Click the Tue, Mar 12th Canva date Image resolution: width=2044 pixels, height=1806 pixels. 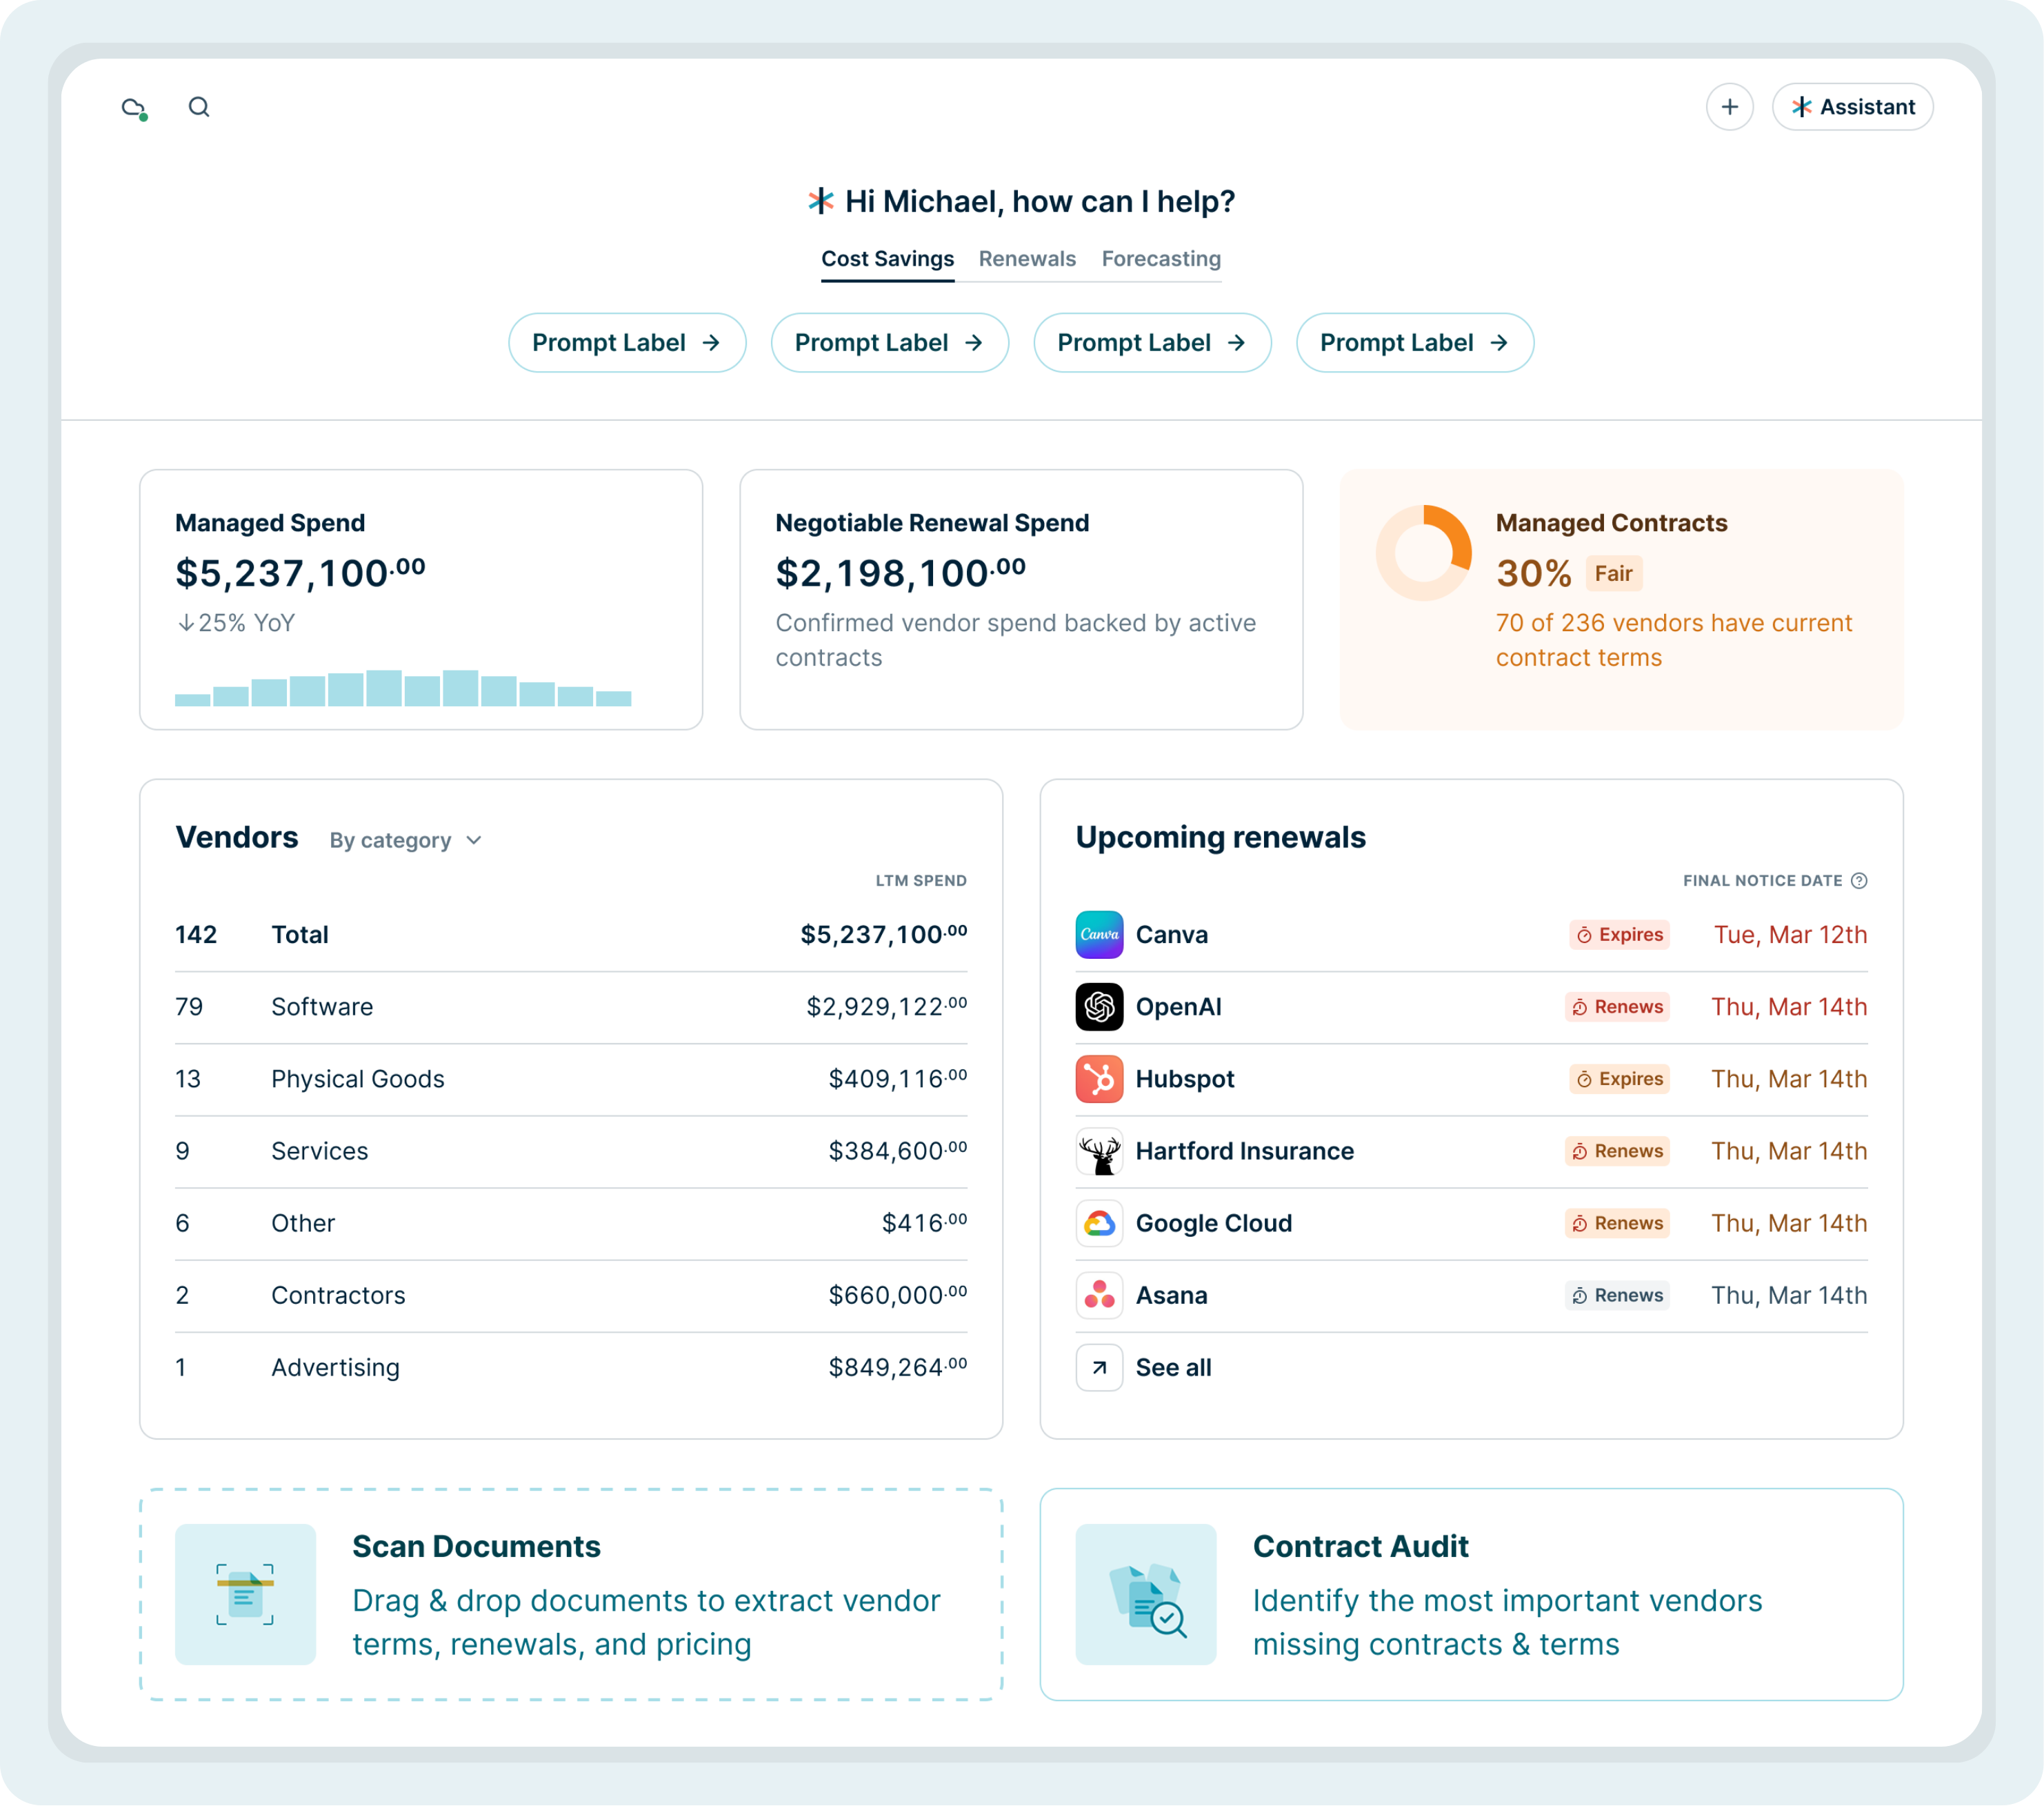click(1790, 935)
